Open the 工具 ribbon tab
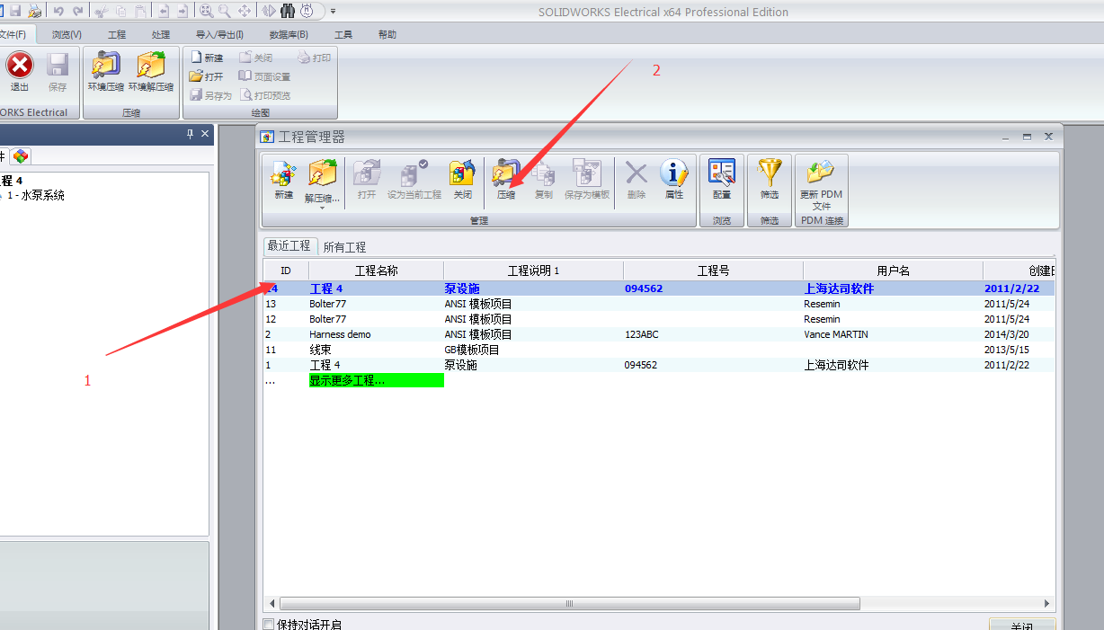 (x=343, y=34)
